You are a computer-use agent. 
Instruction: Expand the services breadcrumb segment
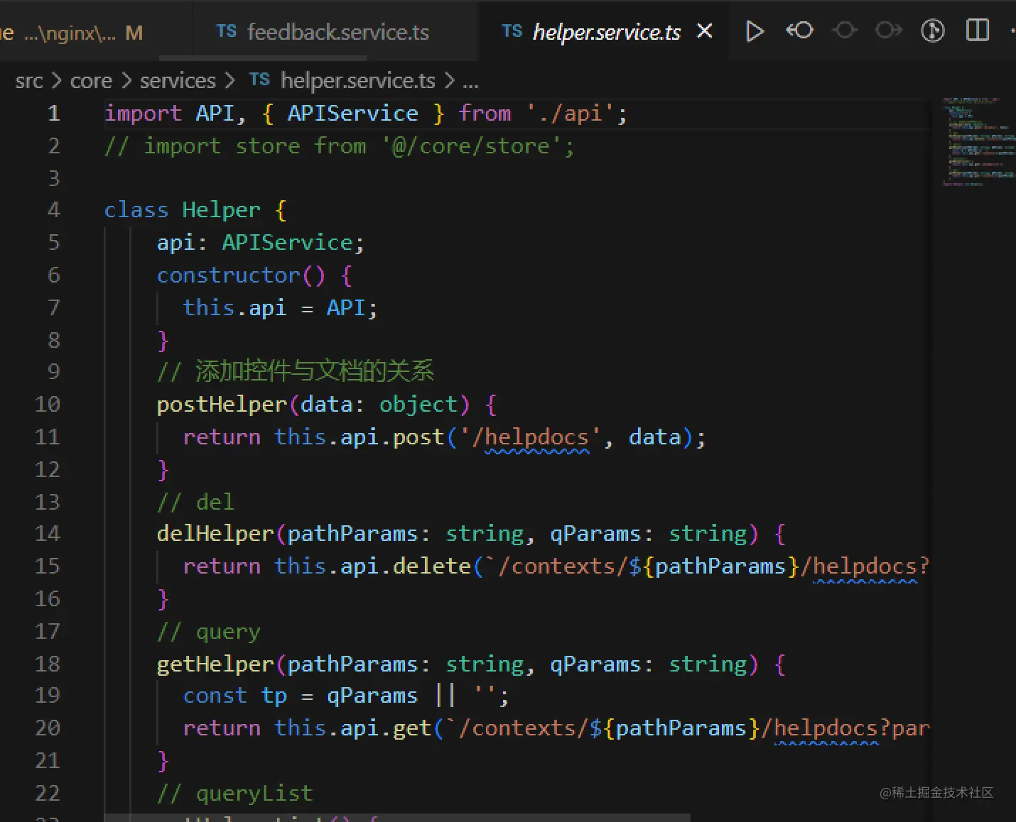point(177,81)
